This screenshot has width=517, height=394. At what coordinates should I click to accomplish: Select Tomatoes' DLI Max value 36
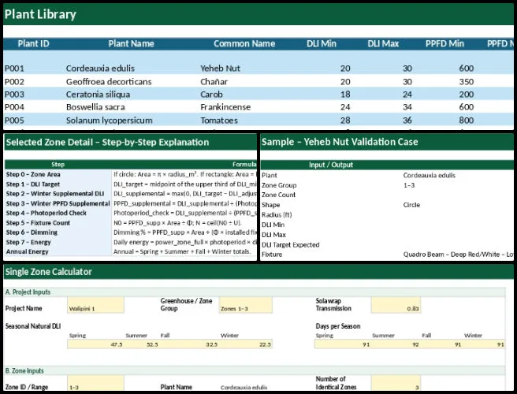(x=407, y=121)
